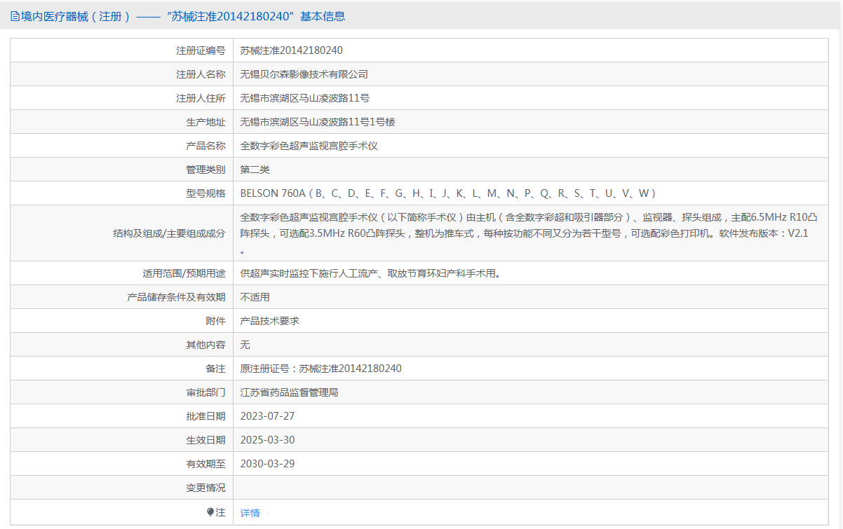
Task: Click remark text 原注册证号：苏械注准20142180240
Action: 321,369
